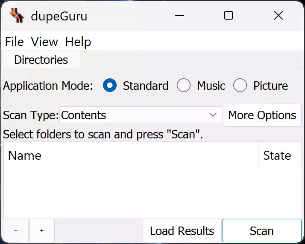The width and height of the screenshot is (305, 244).
Task: Click the empty folder list area
Action: coord(150,192)
